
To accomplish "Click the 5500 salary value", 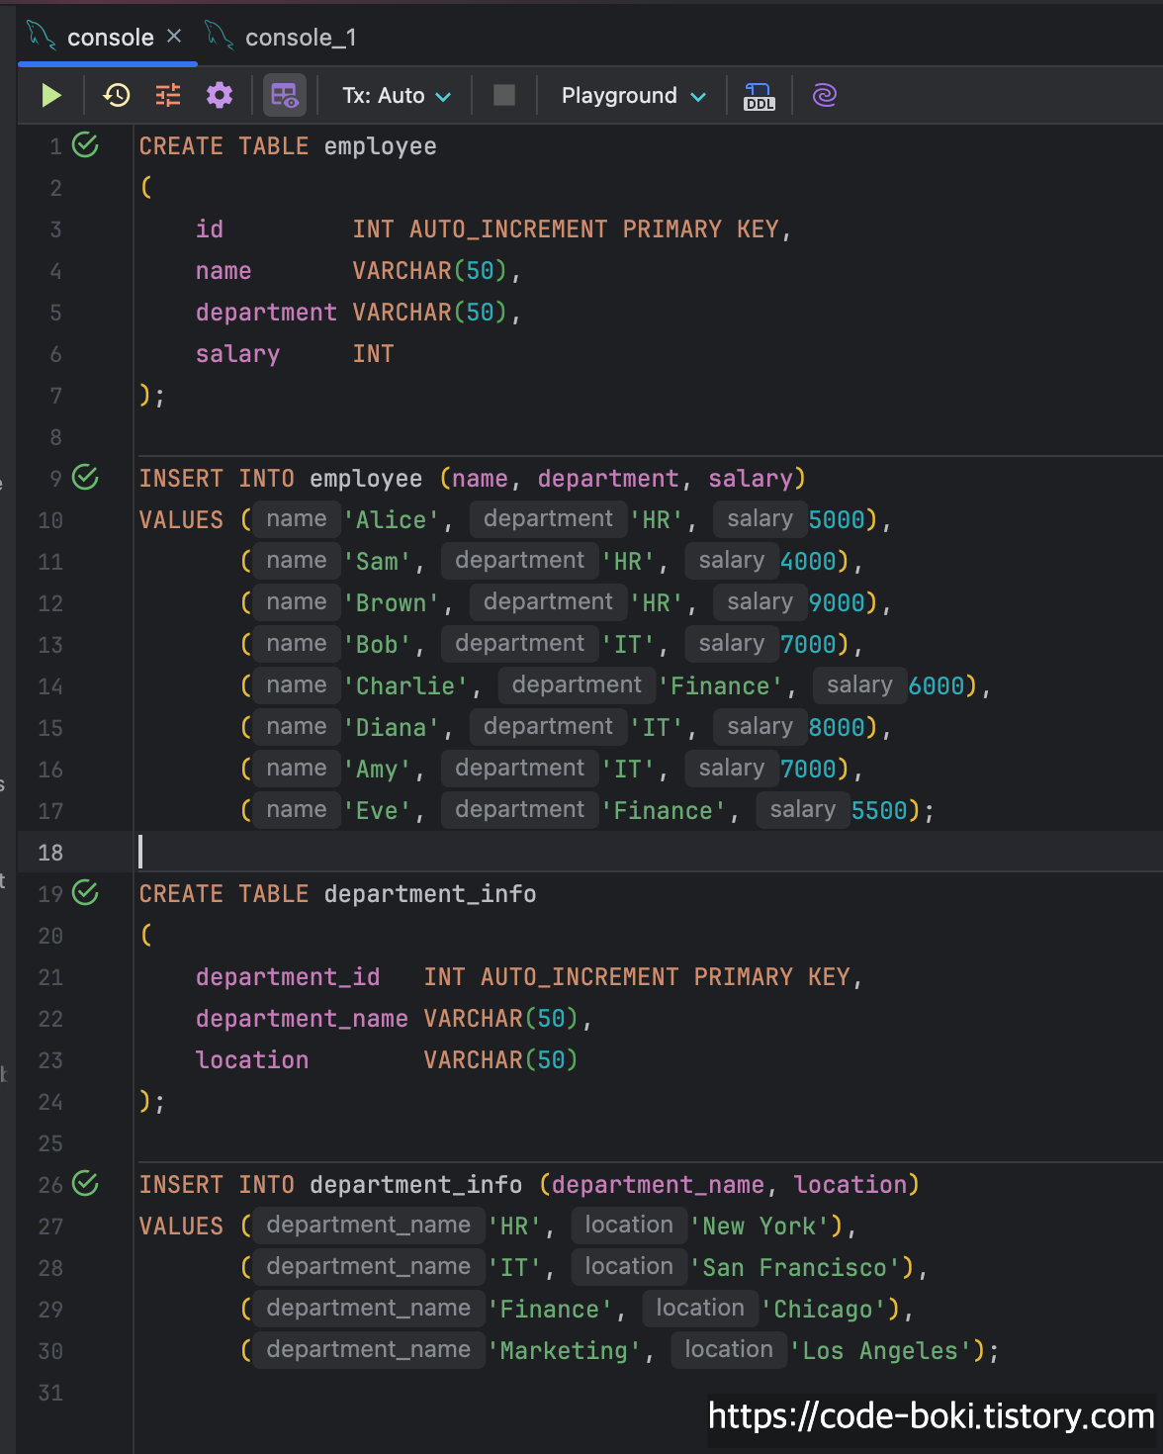I will pos(879,811).
